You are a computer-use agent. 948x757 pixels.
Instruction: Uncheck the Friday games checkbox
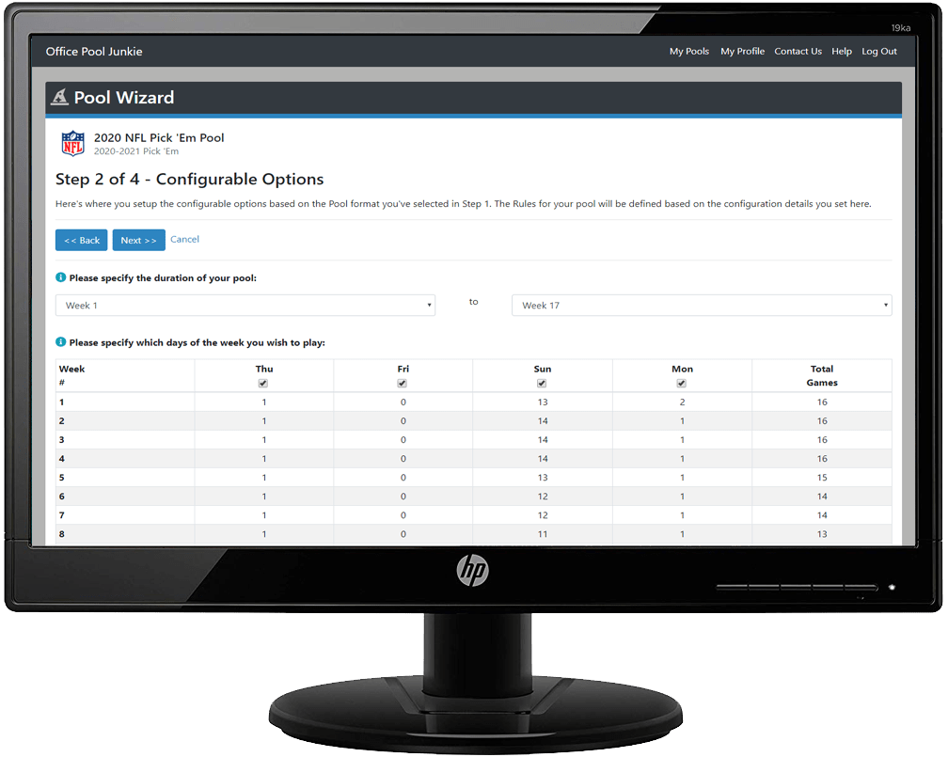(403, 383)
